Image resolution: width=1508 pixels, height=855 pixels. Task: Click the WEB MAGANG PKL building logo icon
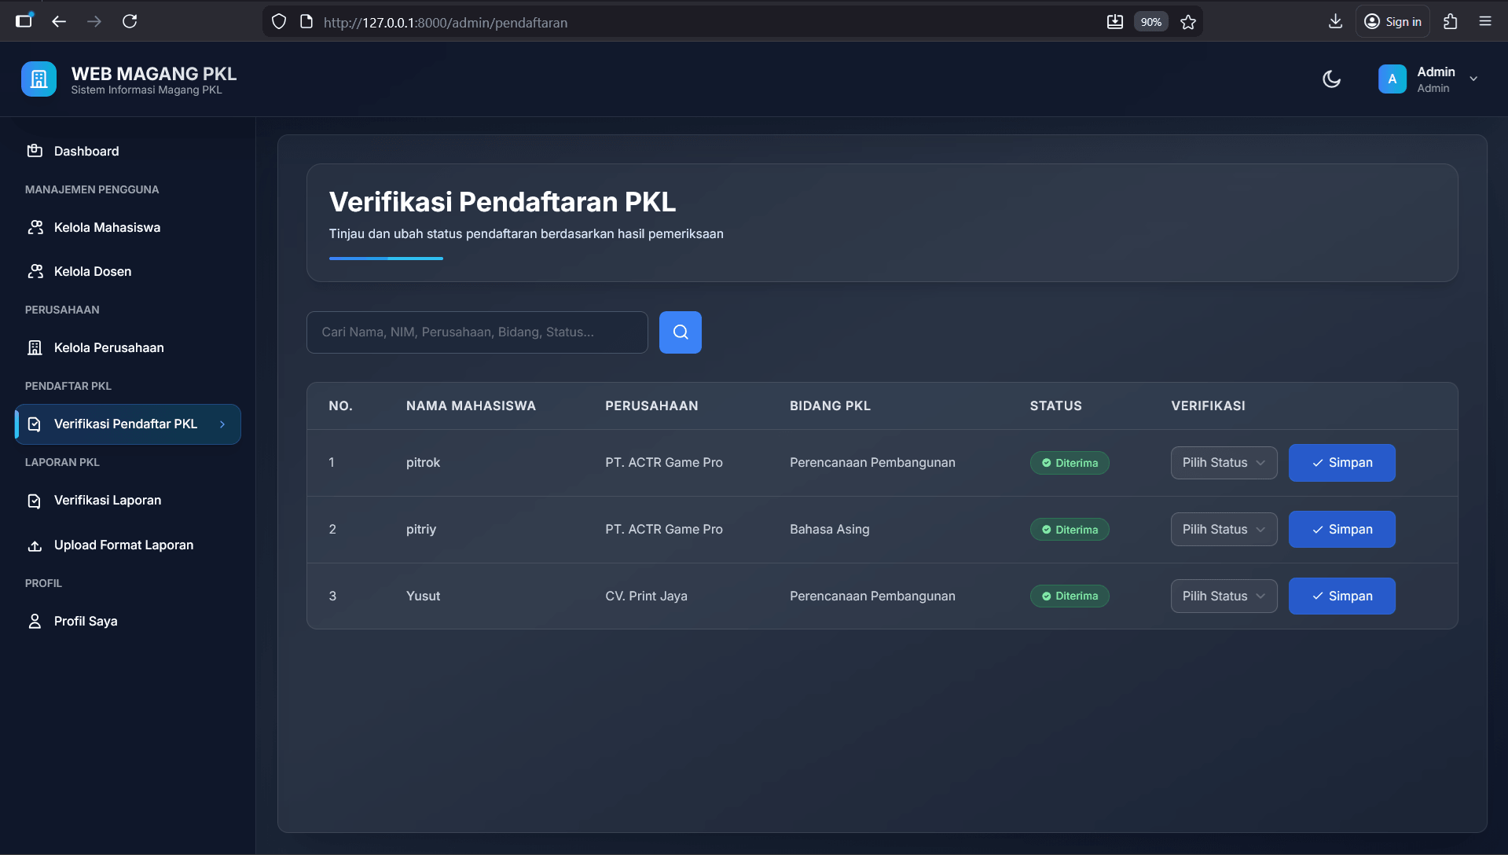coord(39,79)
